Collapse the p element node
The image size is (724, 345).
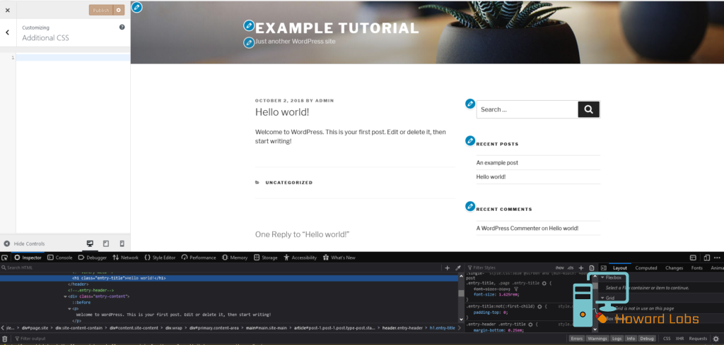pyautogui.click(x=69, y=308)
